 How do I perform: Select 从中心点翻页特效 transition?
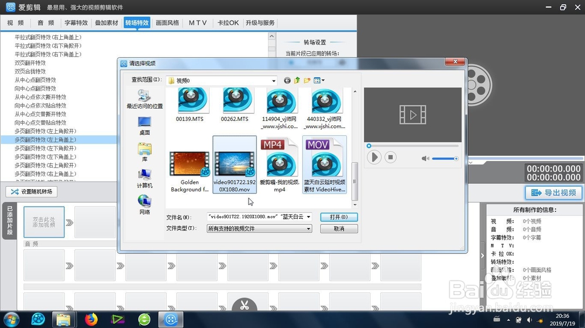pyautogui.click(x=36, y=80)
